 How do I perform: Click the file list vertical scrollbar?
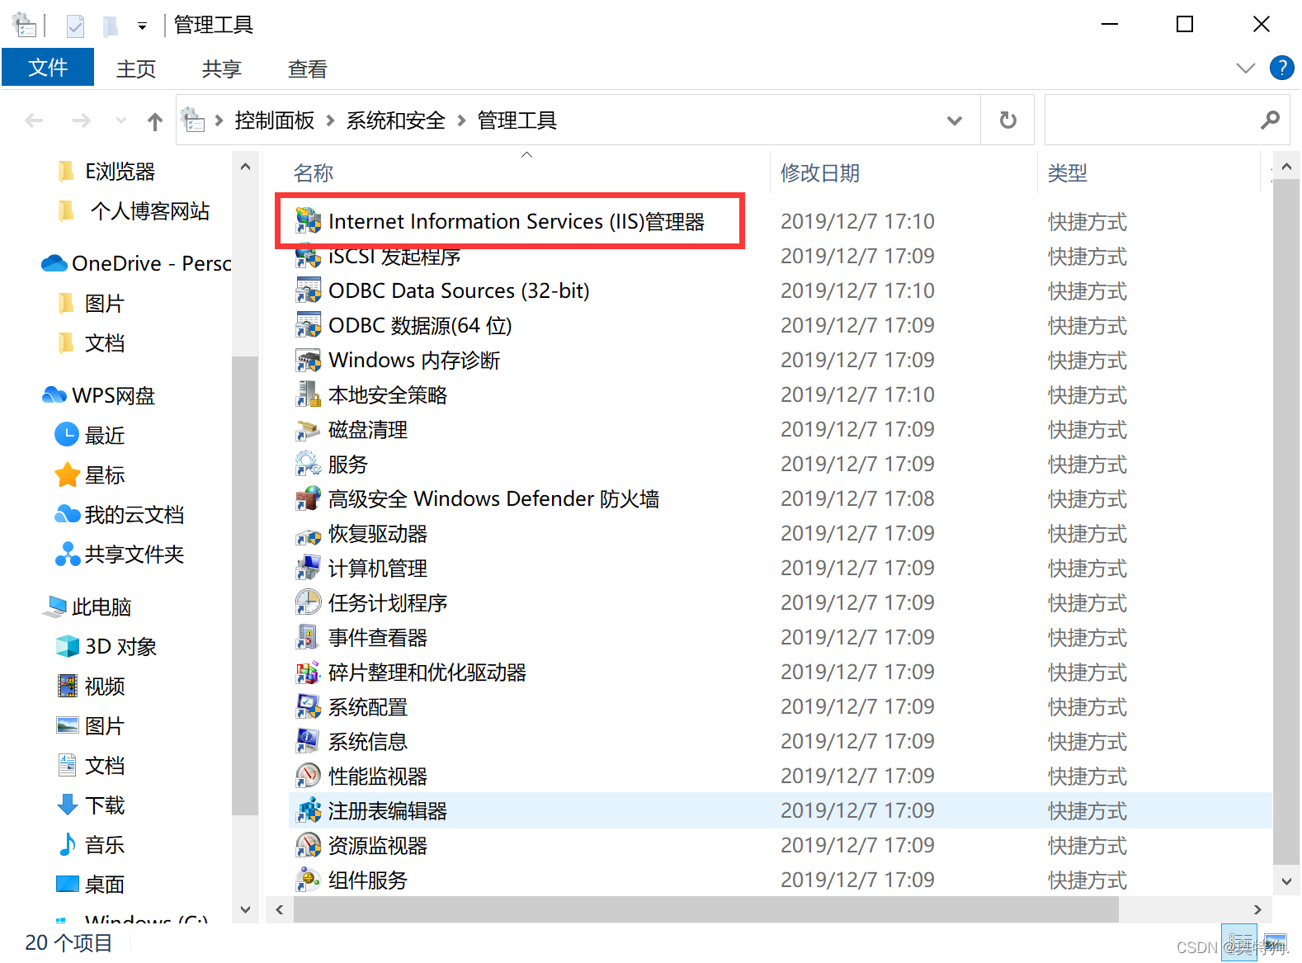[x=1285, y=522]
